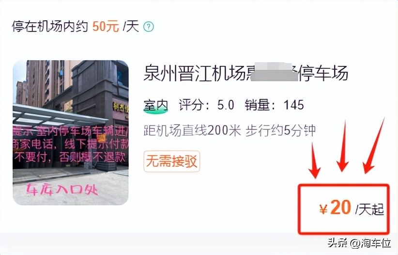Click the 头条 @淘车位 watermark
398x255 pixels.
coord(359,243)
